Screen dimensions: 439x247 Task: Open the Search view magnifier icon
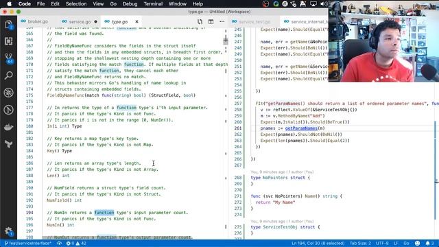(8, 75)
